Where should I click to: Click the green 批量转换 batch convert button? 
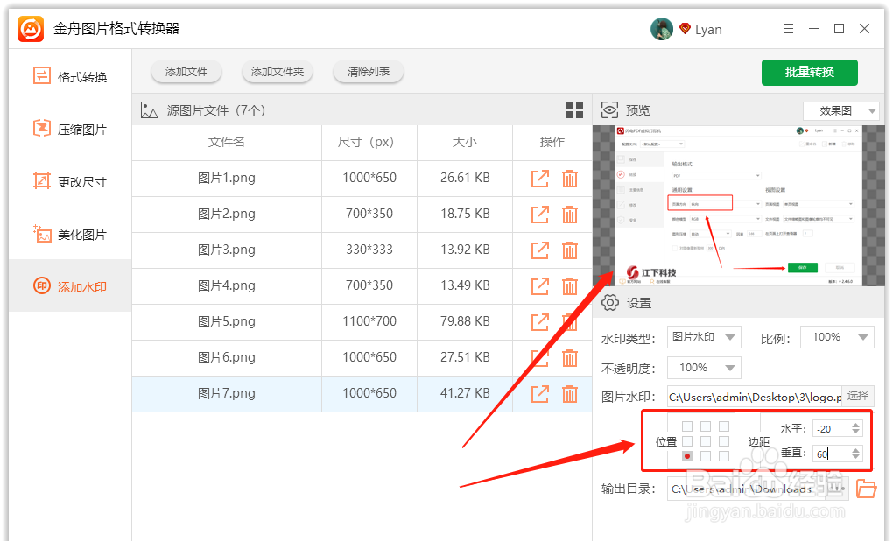[x=809, y=73]
